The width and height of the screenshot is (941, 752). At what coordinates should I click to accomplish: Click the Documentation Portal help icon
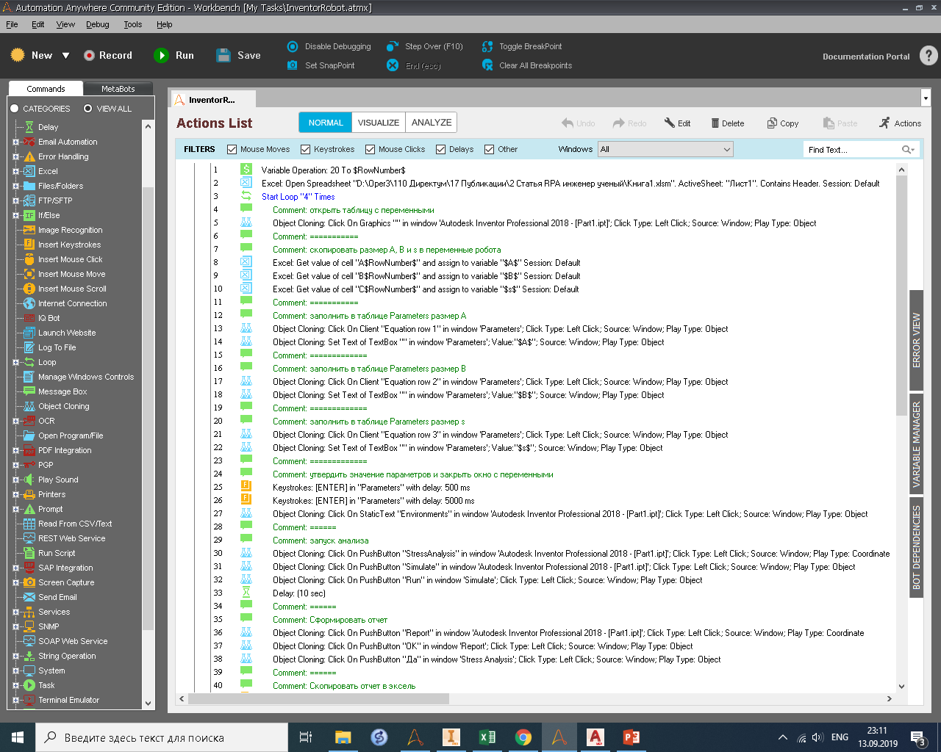click(x=929, y=56)
